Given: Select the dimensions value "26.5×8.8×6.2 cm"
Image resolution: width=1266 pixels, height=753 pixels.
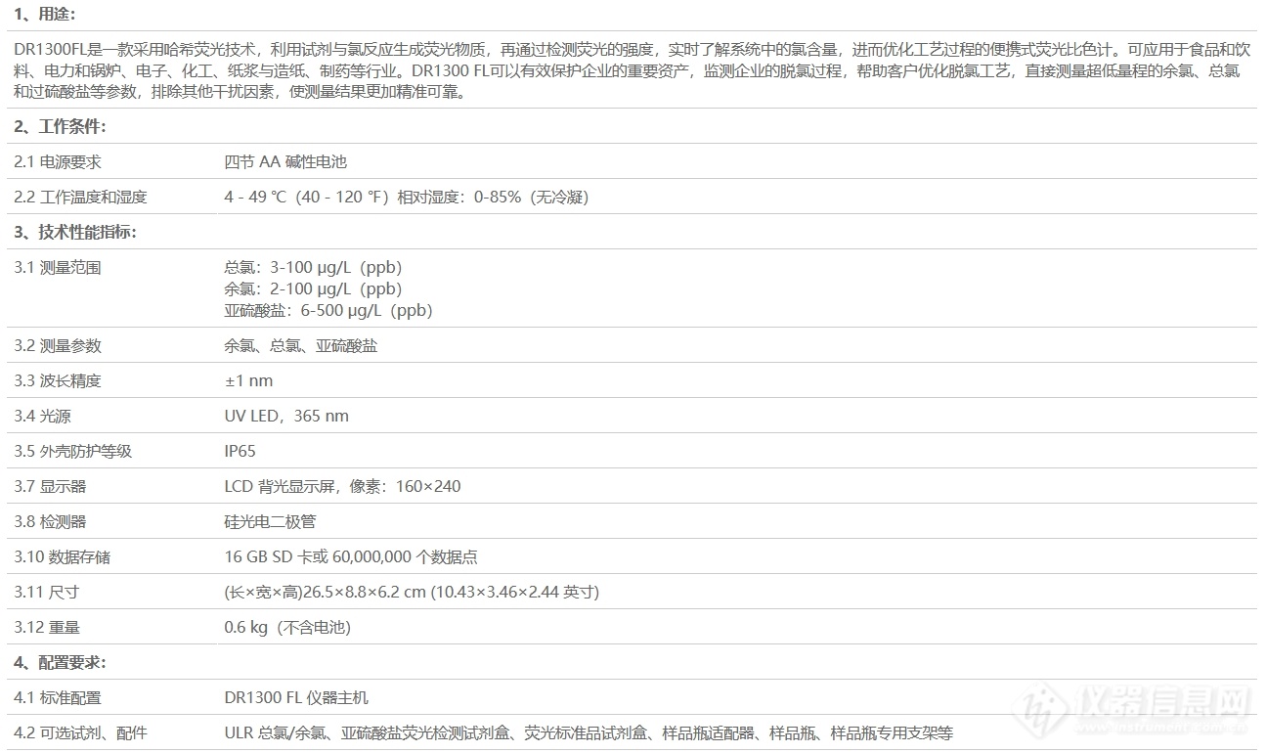Looking at the screenshot, I should 412,592.
